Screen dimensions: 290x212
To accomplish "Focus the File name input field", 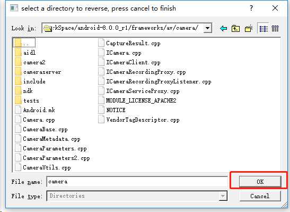I will (137, 182).
